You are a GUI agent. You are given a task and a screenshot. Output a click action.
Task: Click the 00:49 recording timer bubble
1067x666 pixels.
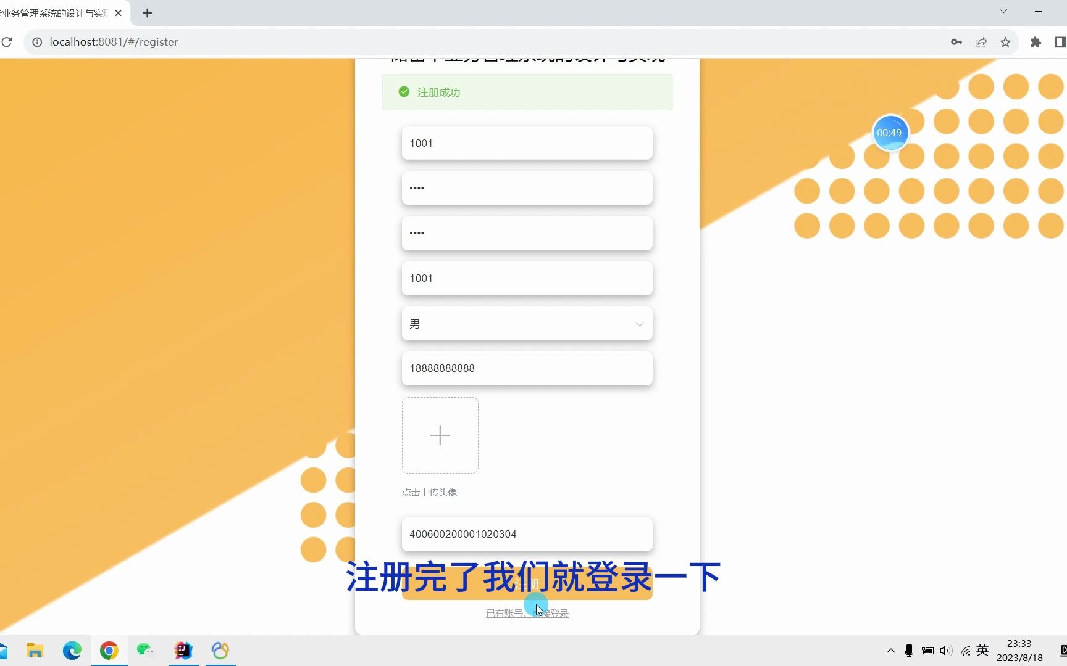890,133
